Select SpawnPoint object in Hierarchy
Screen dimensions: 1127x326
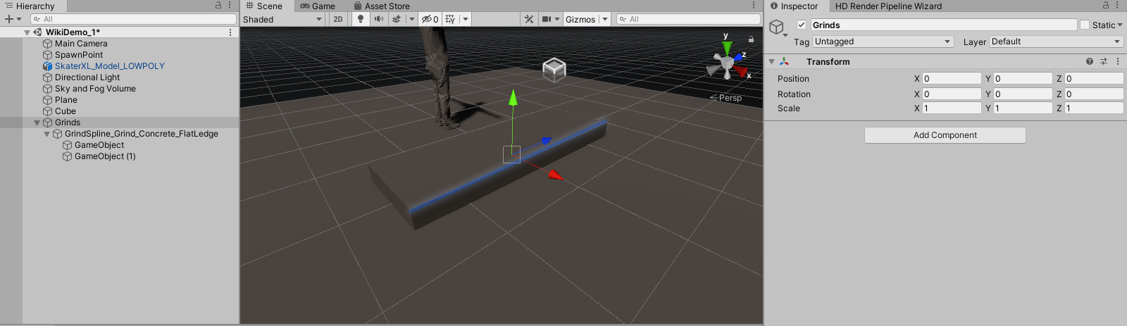(79, 55)
